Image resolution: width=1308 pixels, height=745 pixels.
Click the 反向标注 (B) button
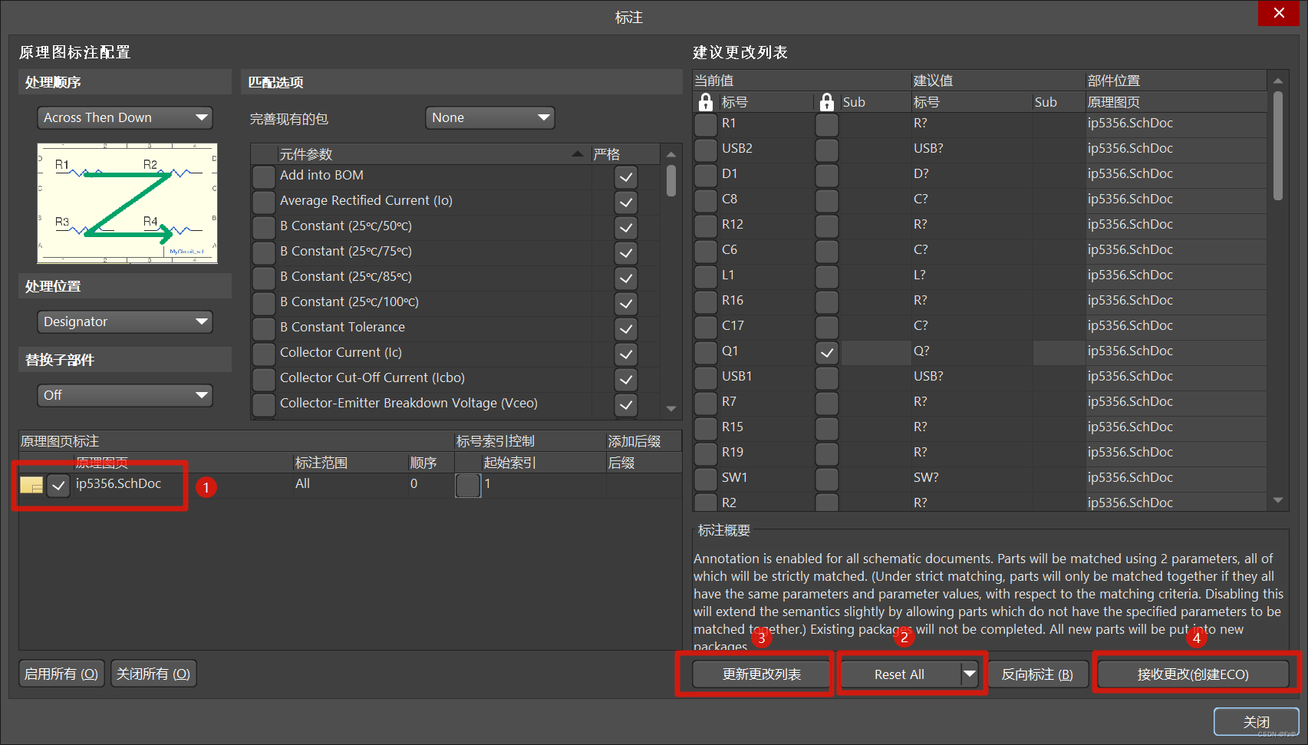coord(1037,674)
